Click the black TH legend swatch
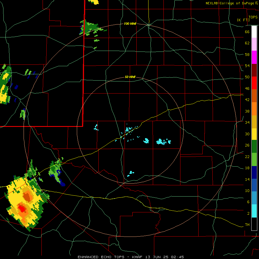The height and width of the screenshot is (259, 259). point(254,224)
